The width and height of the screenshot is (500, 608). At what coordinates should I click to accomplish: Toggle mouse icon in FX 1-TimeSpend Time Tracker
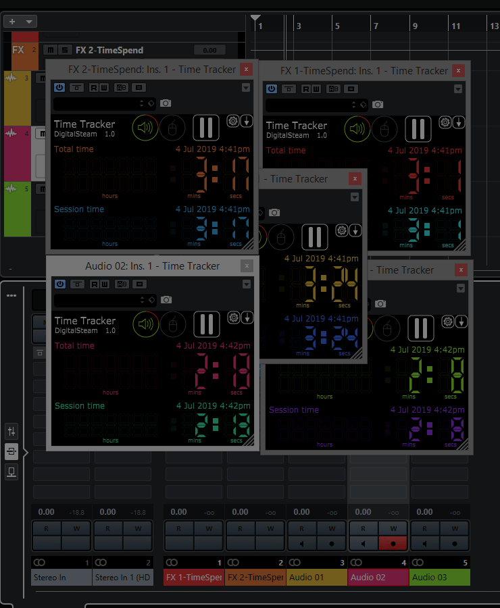click(384, 129)
